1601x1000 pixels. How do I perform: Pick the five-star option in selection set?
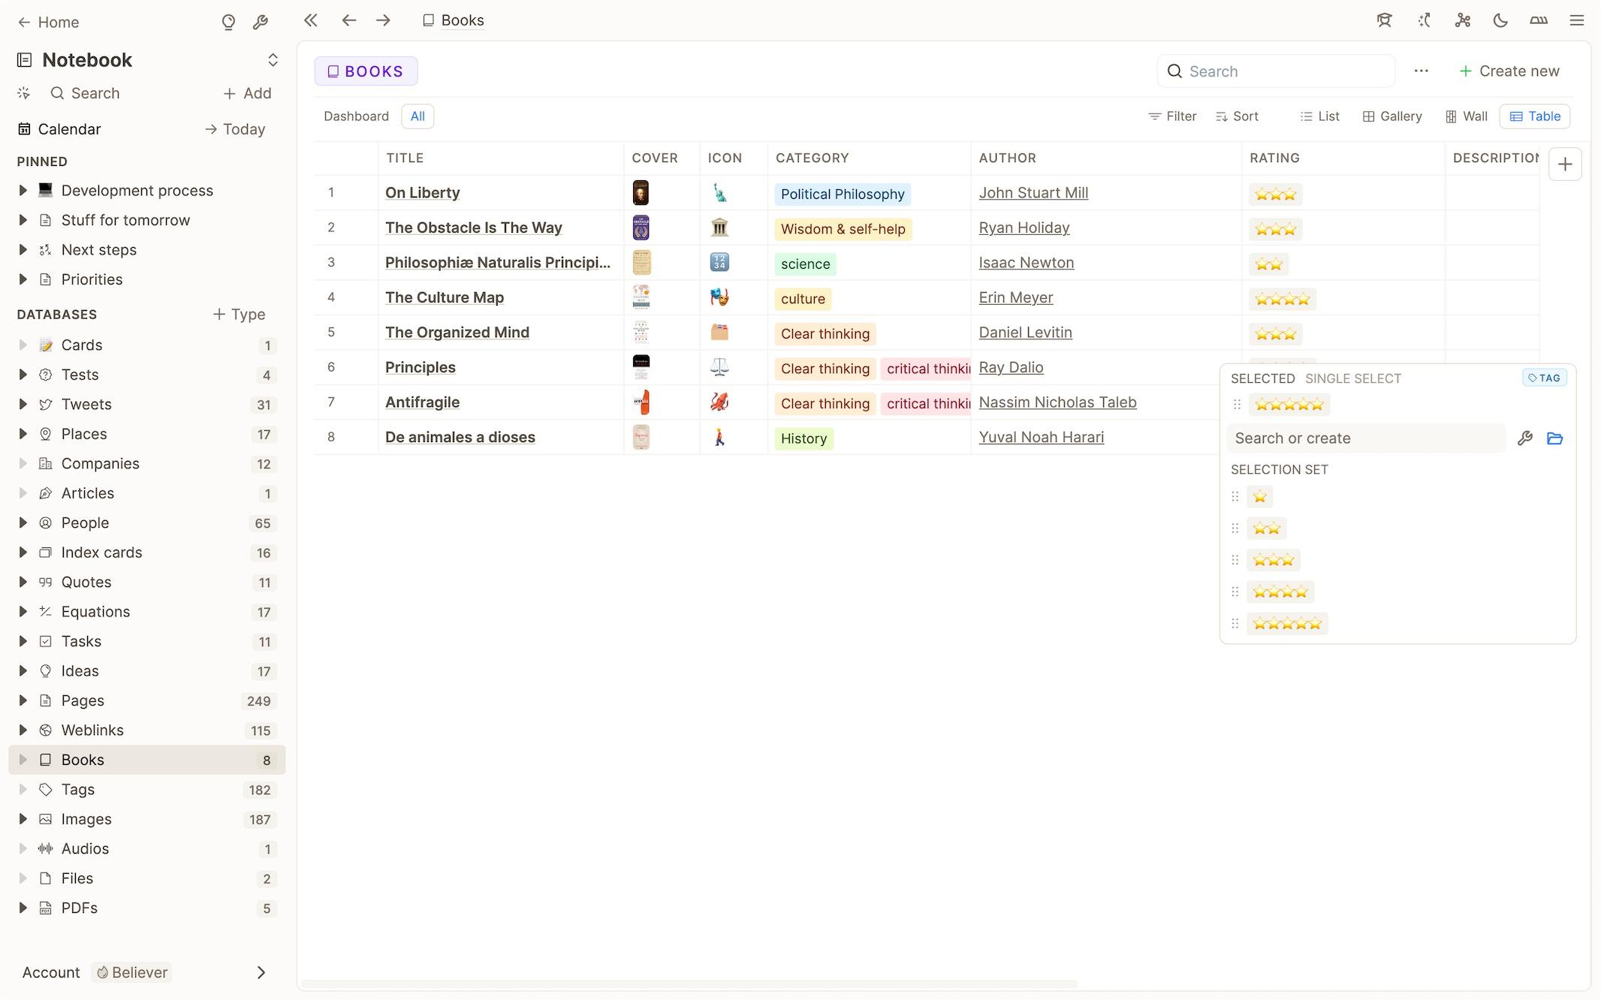(1287, 624)
